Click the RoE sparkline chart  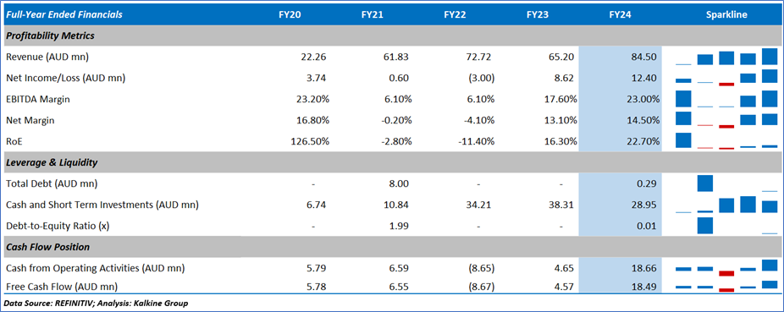tap(726, 140)
